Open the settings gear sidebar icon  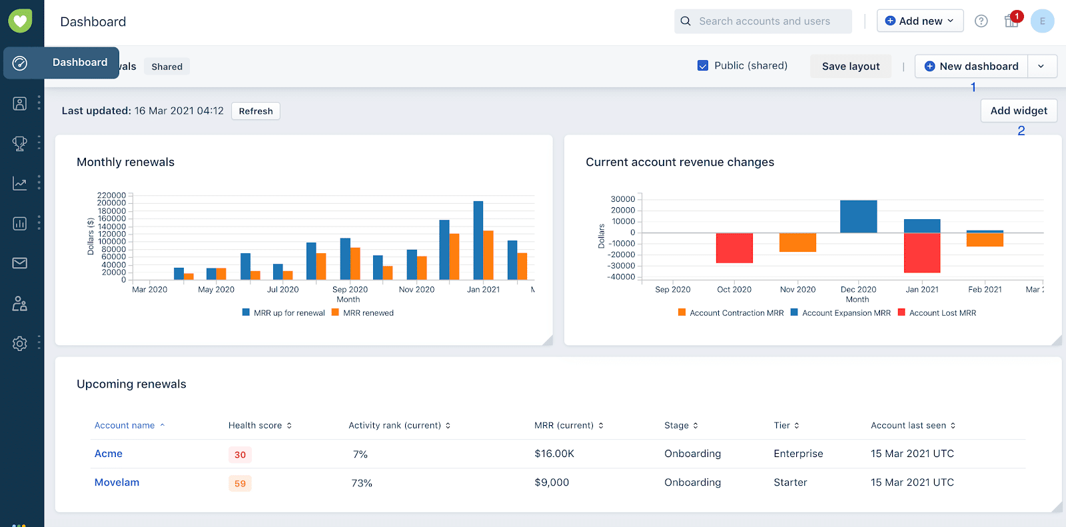20,343
